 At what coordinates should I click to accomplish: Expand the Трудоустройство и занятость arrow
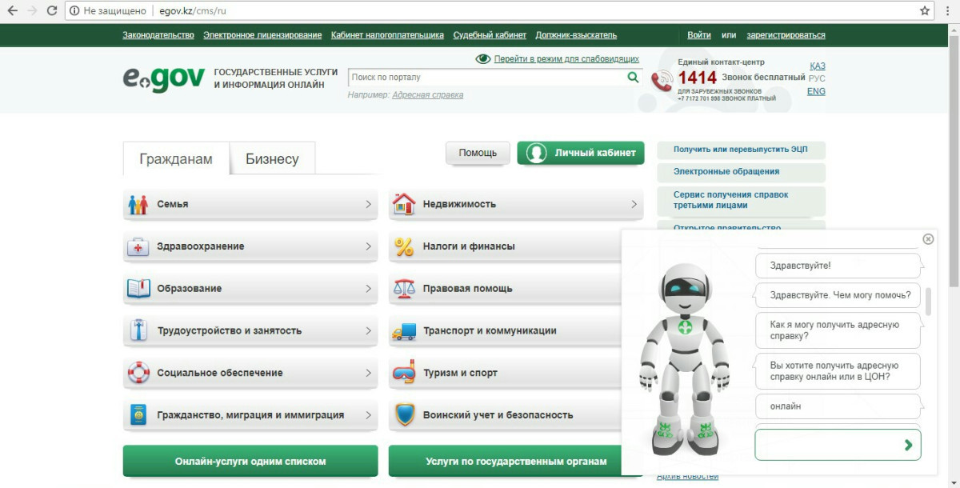tap(368, 331)
